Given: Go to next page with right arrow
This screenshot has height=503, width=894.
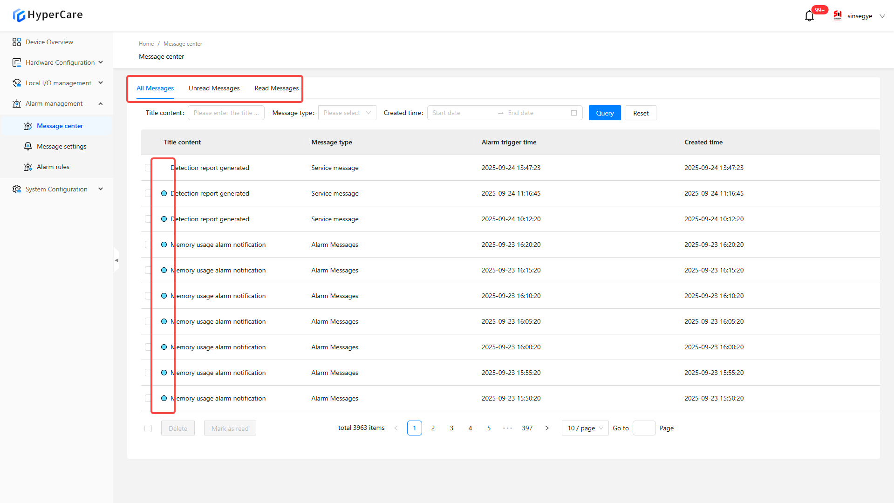Looking at the screenshot, I should point(547,428).
